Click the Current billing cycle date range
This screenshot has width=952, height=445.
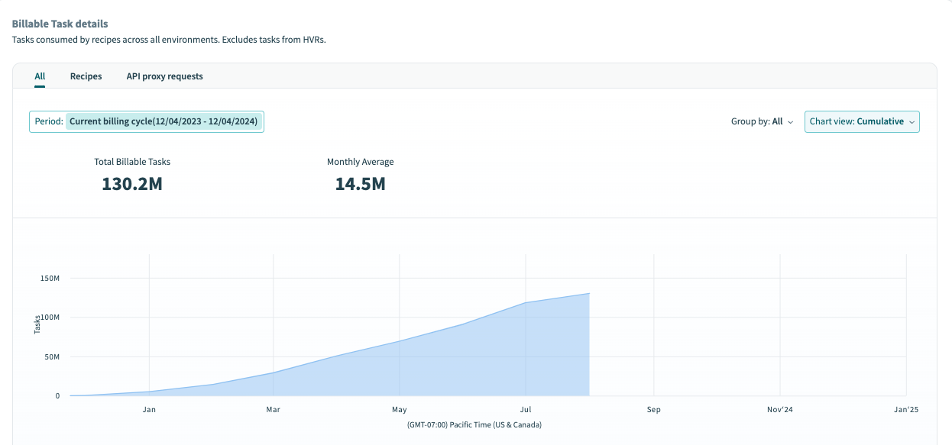[164, 121]
